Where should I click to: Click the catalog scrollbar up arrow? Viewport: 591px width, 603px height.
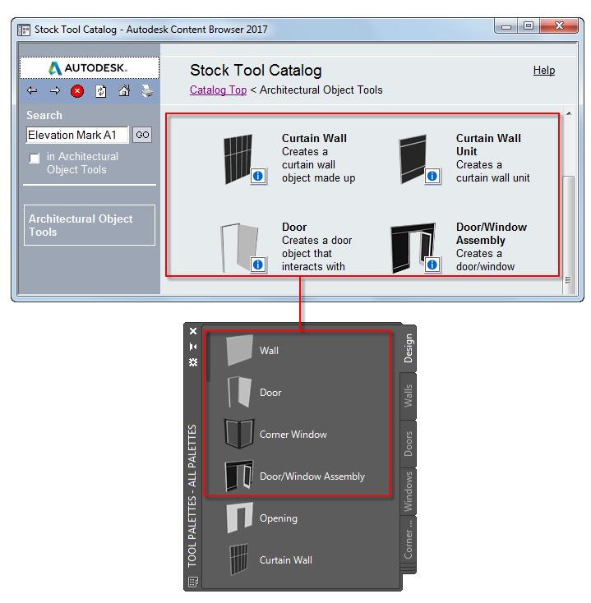pyautogui.click(x=569, y=113)
